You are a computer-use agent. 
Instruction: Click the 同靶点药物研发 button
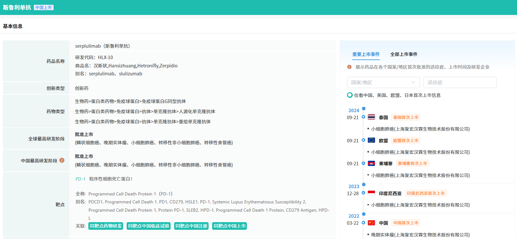pos(106,226)
